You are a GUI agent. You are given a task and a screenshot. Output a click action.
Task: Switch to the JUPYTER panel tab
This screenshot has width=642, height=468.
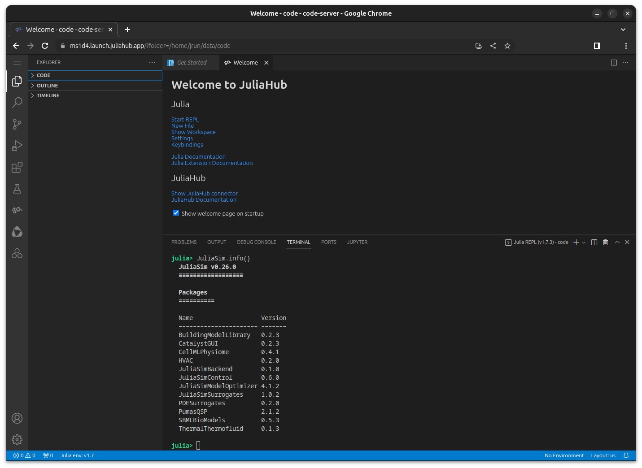[x=357, y=242]
